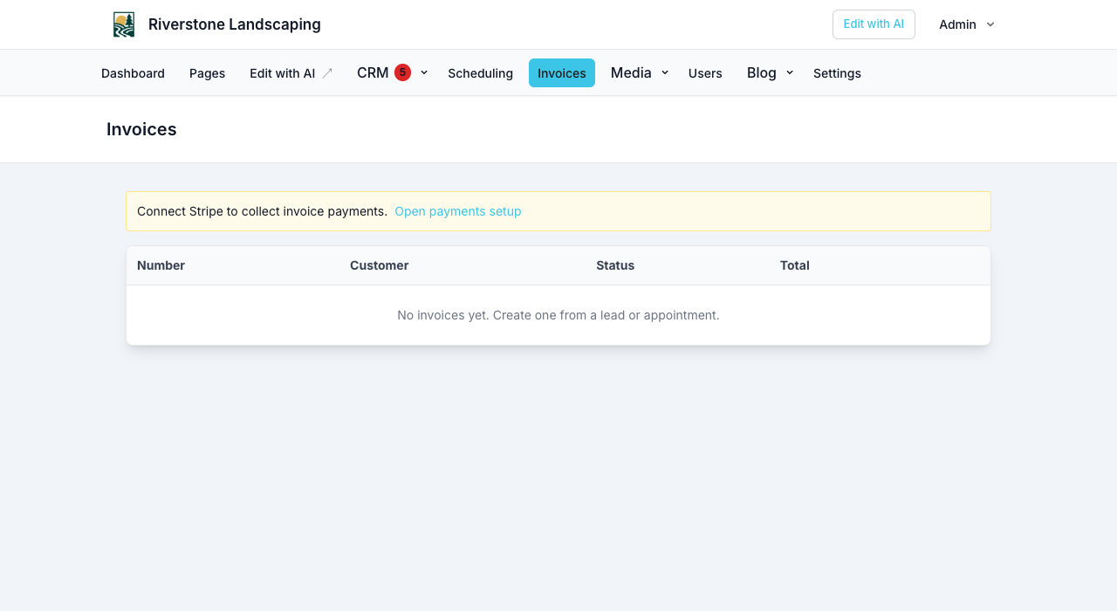This screenshot has height=611, width=1117.
Task: Click the Number column header
Action: 161,265
